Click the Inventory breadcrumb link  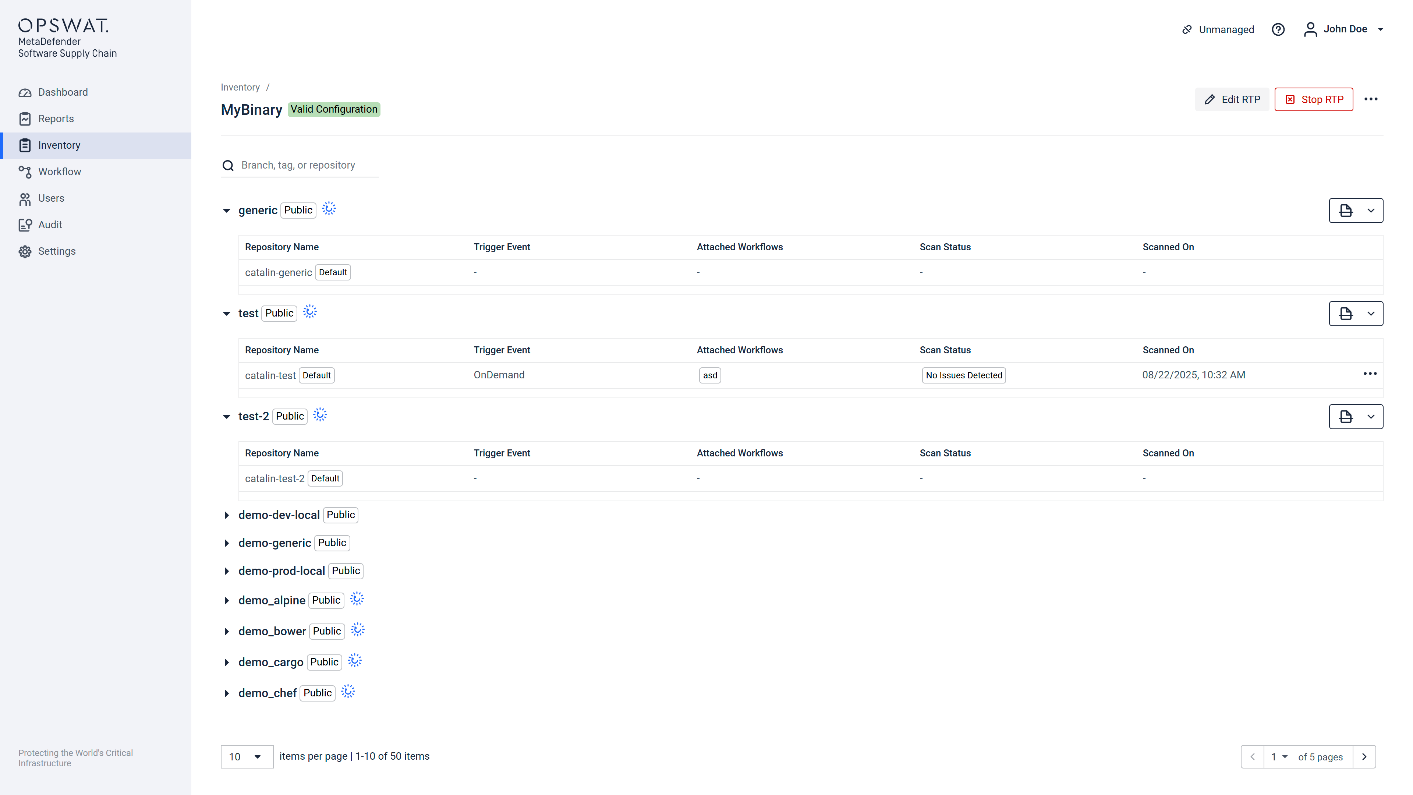click(240, 87)
